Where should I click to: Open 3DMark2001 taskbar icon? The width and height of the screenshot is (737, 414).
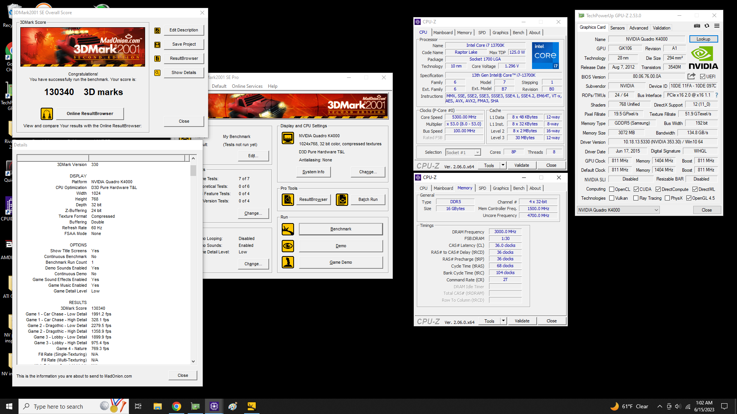click(251, 406)
